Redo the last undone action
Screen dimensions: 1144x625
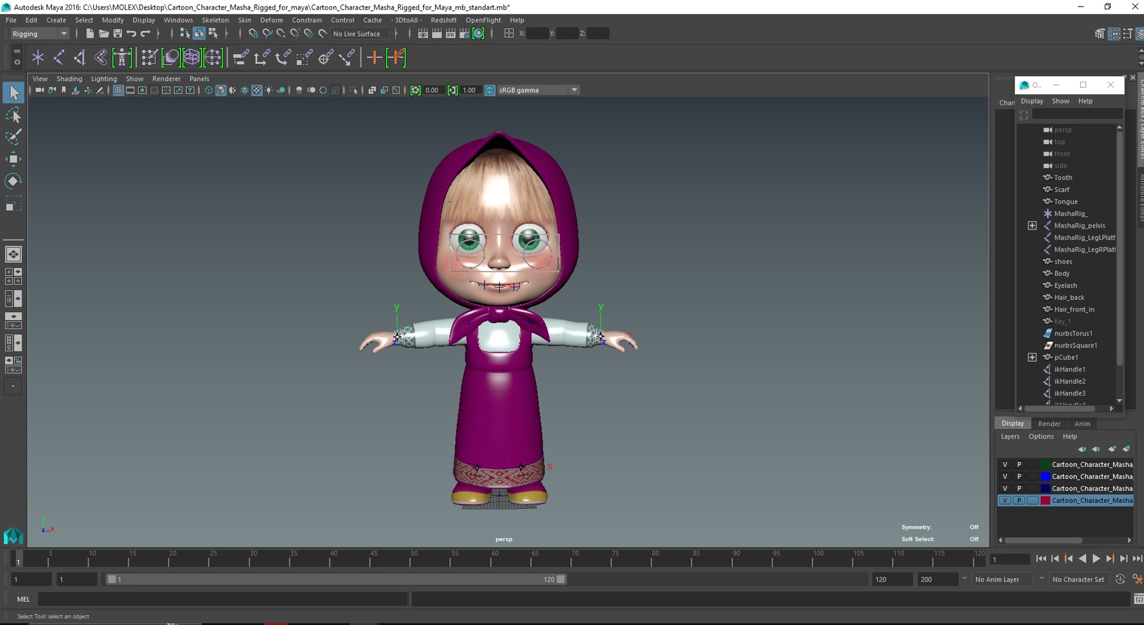pyautogui.click(x=145, y=33)
